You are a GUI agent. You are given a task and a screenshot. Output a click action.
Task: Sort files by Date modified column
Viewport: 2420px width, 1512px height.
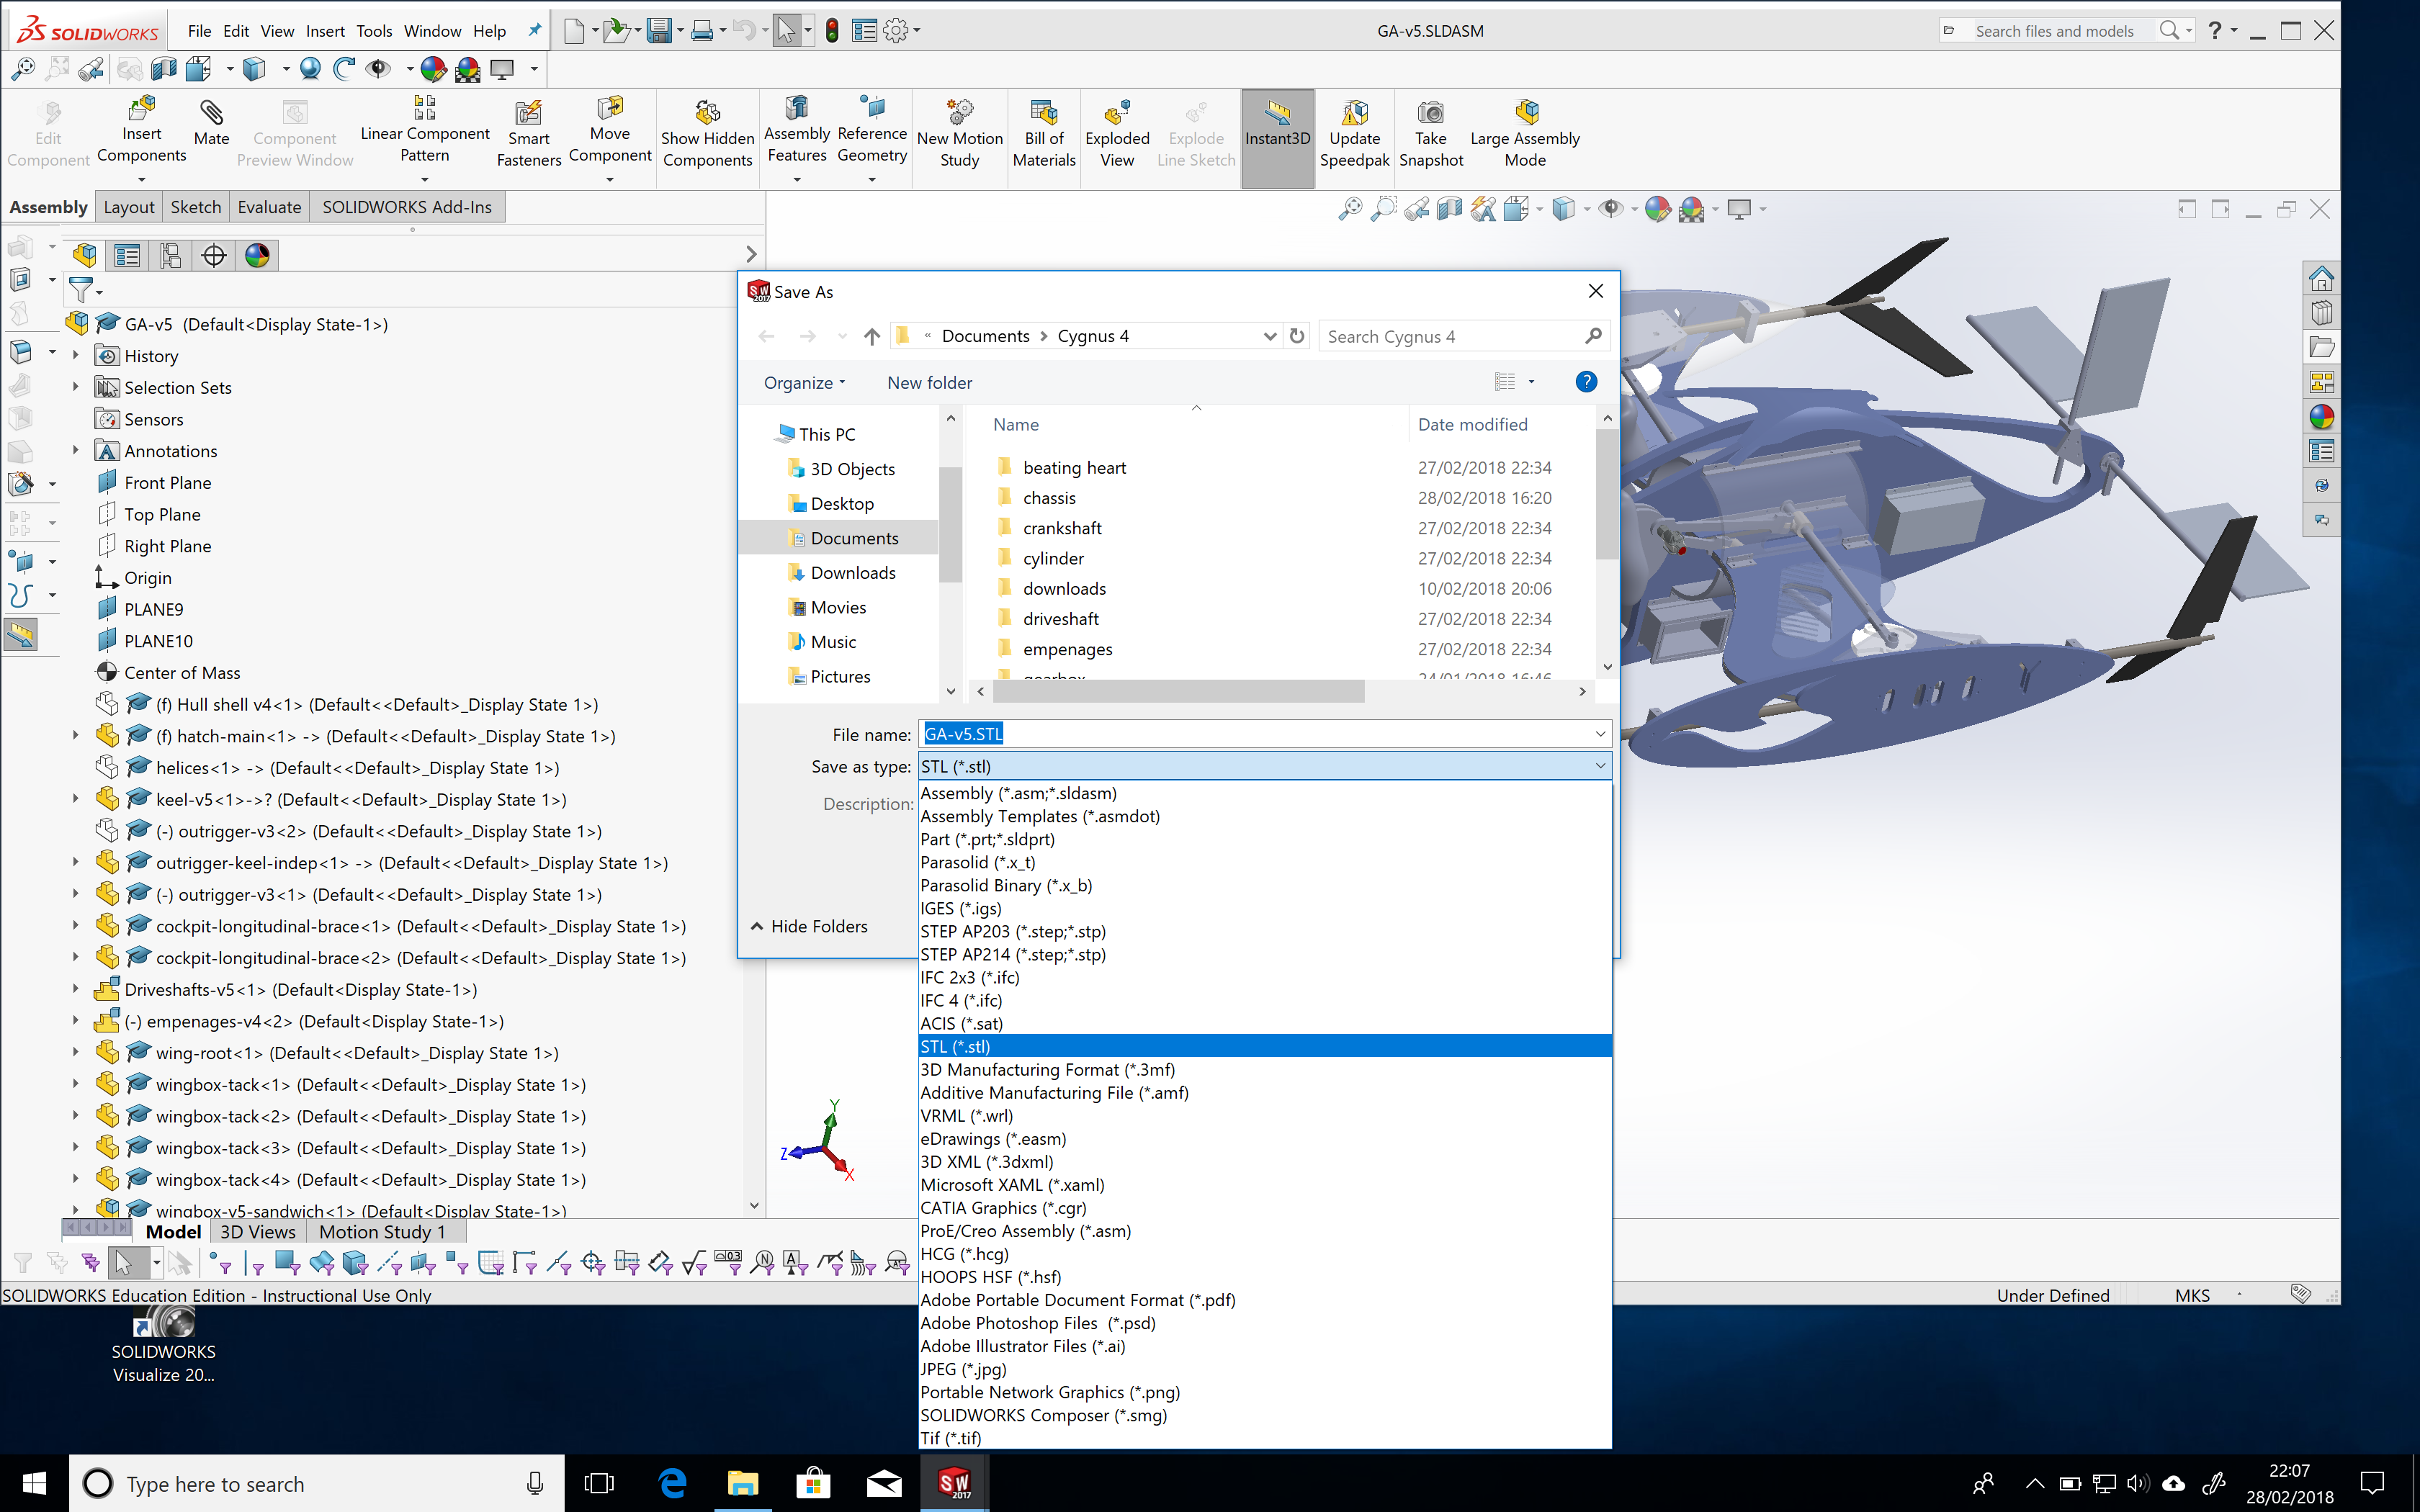click(x=1472, y=424)
